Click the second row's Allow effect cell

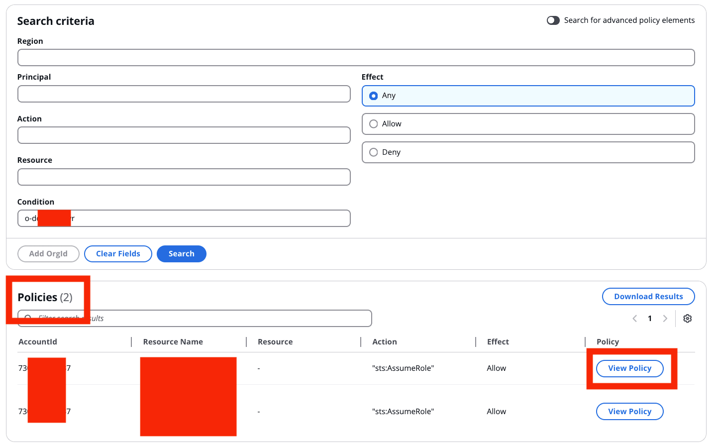tap(496, 412)
